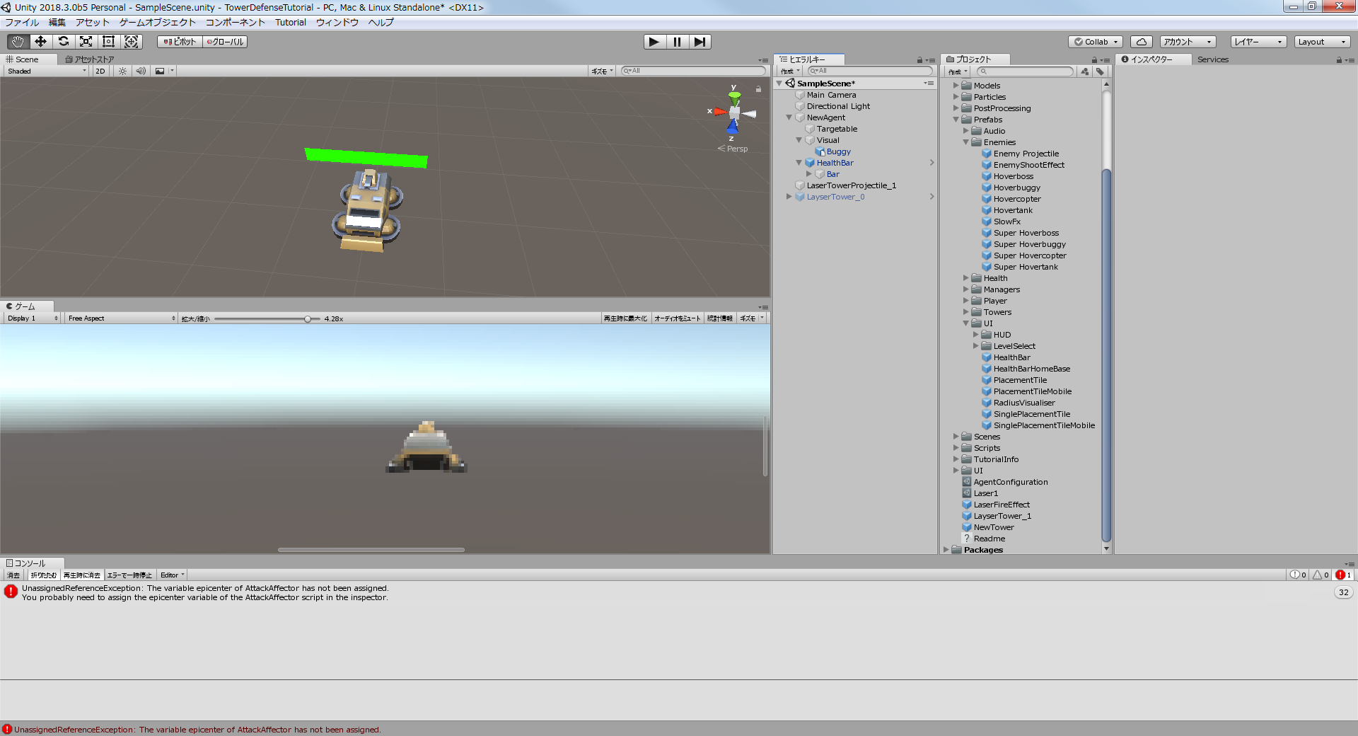Start Play mode
This screenshot has height=736, width=1358.
point(654,42)
